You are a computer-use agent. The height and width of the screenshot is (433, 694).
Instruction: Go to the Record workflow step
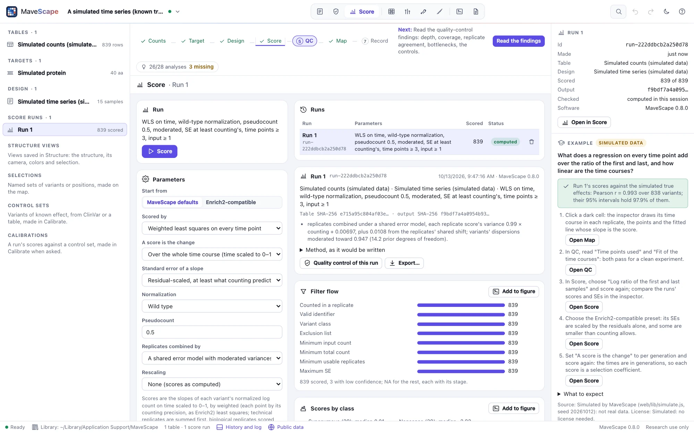coord(375,41)
